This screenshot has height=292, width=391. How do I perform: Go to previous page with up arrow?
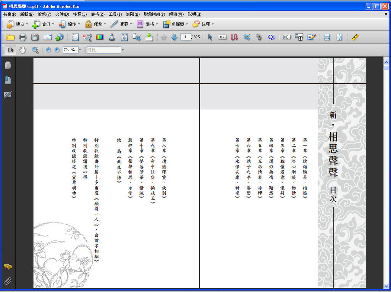(164, 37)
